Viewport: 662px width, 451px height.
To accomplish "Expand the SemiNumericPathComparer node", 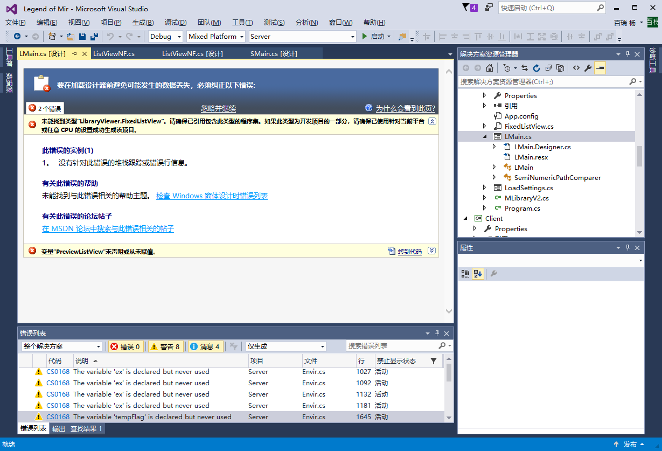I will 494,177.
